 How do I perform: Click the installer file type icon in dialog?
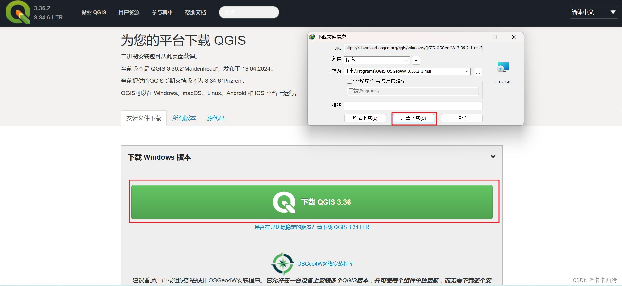(x=503, y=67)
